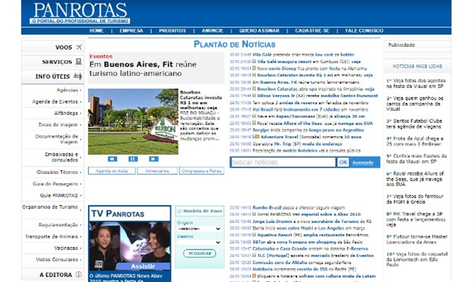
Task: Click the PESQUISAR flight button
Action: (x=200, y=253)
